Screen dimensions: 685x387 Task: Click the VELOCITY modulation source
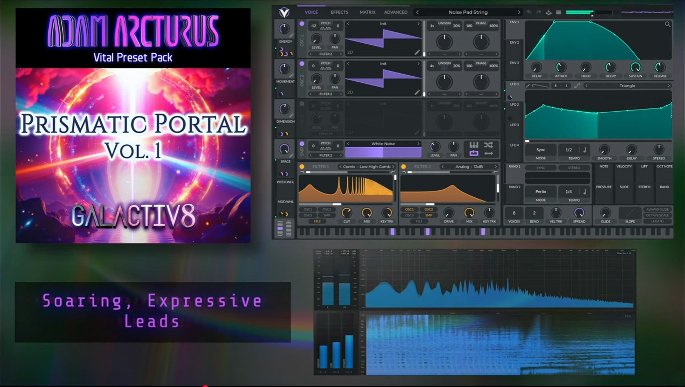point(624,173)
